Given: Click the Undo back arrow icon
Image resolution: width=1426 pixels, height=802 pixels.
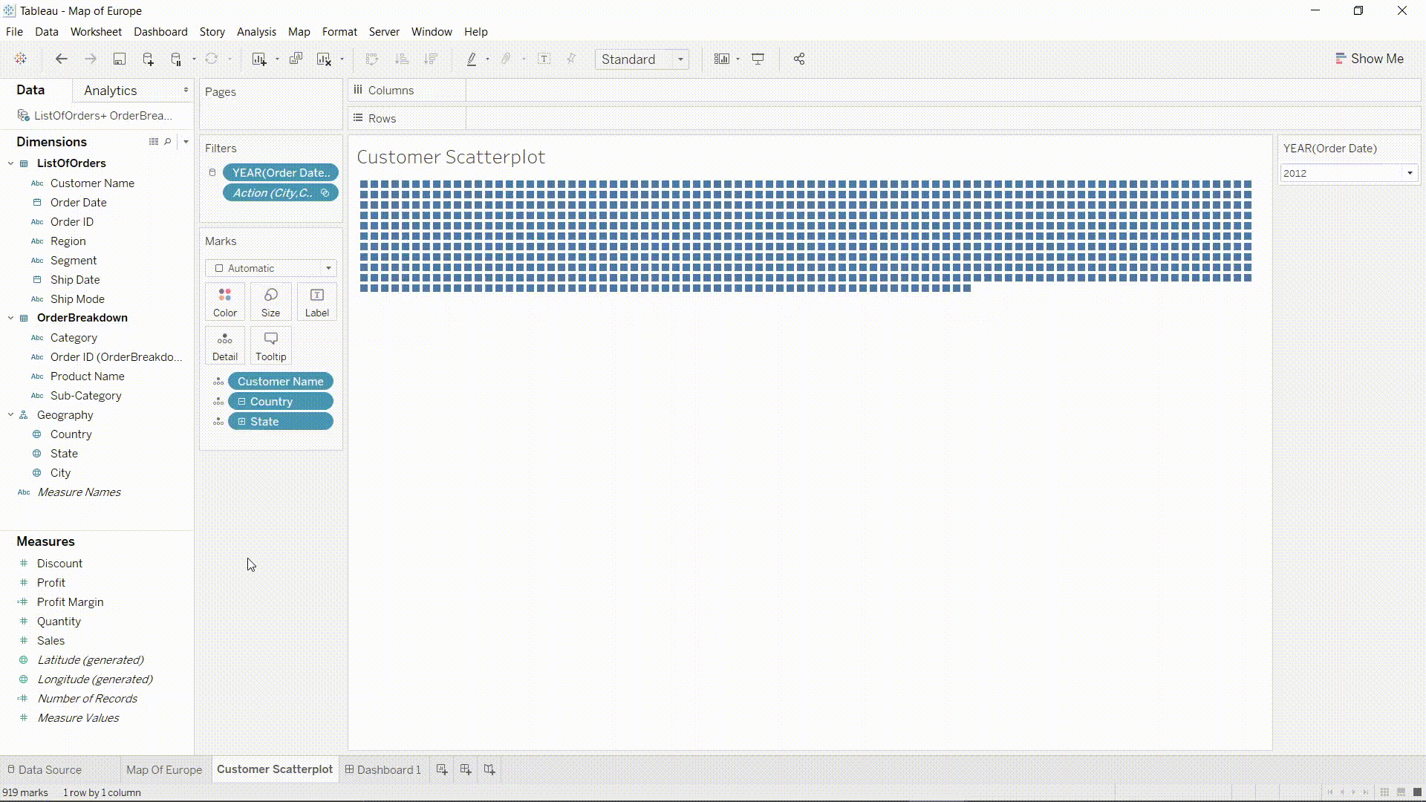Looking at the screenshot, I should pos(62,59).
